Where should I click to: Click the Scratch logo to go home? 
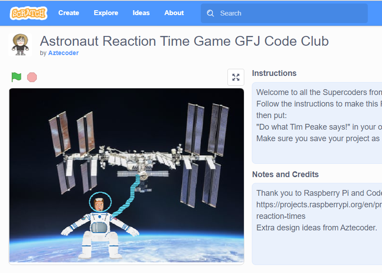(x=28, y=13)
